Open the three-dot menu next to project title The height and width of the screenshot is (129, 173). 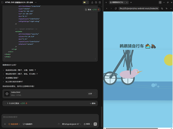[x=36, y=2]
